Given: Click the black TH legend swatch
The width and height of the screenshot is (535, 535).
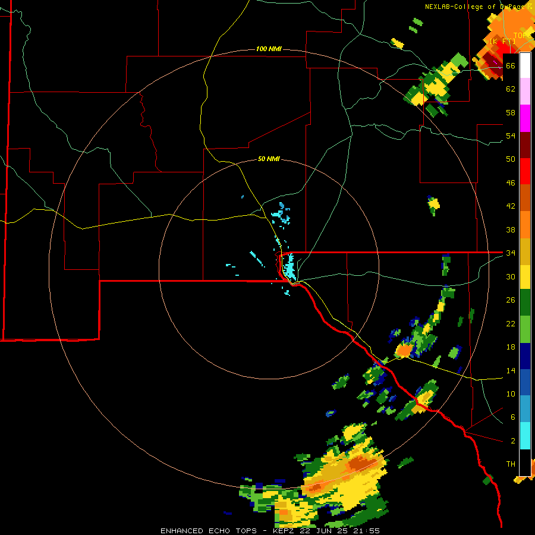Looking at the screenshot, I should [525, 462].
